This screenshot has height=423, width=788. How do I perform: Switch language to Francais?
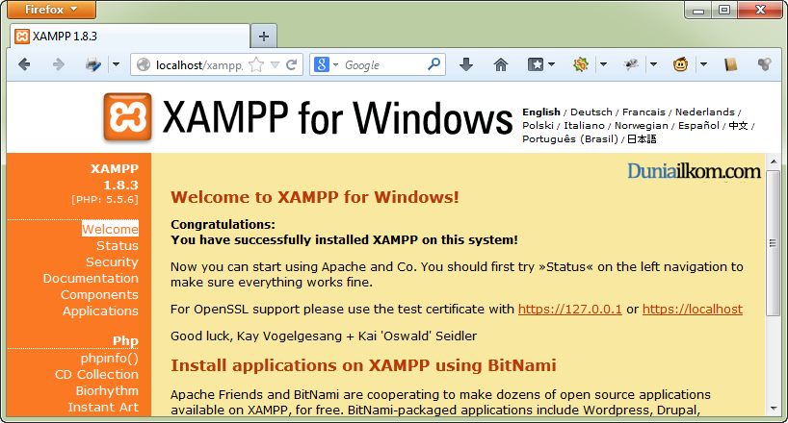point(644,112)
